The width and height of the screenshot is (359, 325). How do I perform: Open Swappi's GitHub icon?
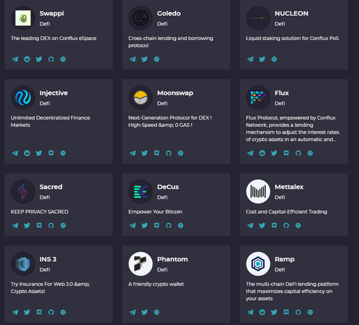[51, 59]
